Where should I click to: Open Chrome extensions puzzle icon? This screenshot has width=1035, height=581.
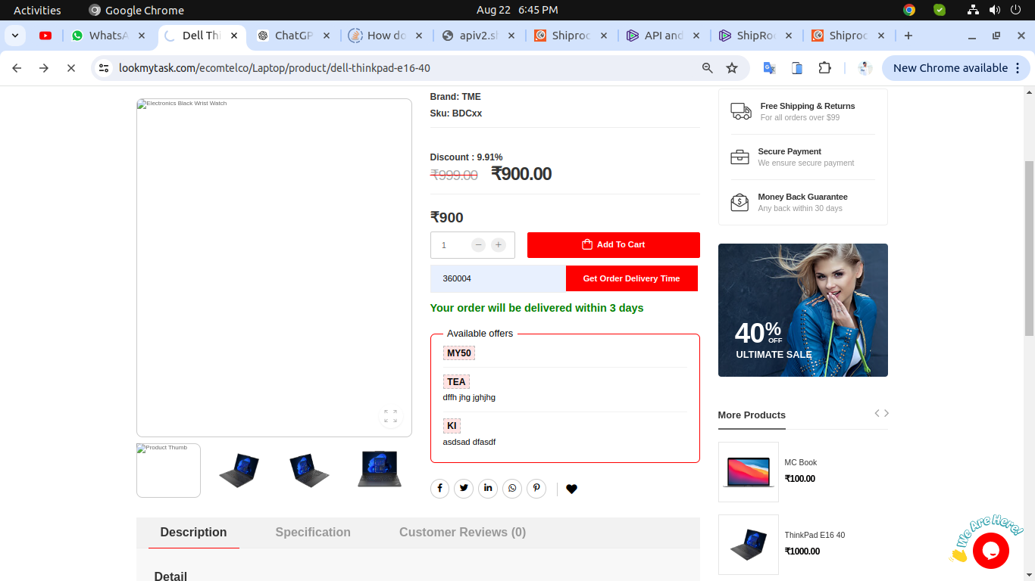[x=825, y=68]
